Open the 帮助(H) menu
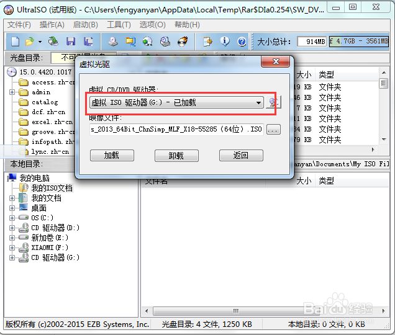This screenshot has height=335, width=395. [x=187, y=25]
